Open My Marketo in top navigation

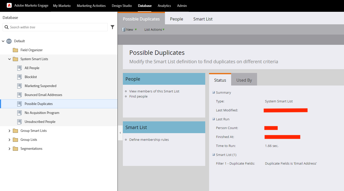click(x=62, y=6)
